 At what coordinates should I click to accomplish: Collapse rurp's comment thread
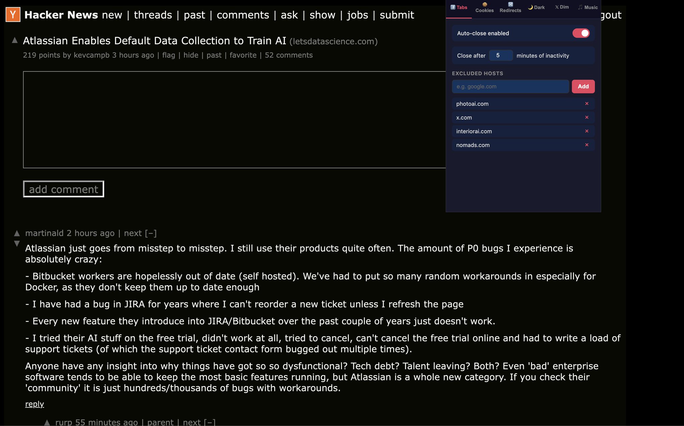[x=210, y=422]
